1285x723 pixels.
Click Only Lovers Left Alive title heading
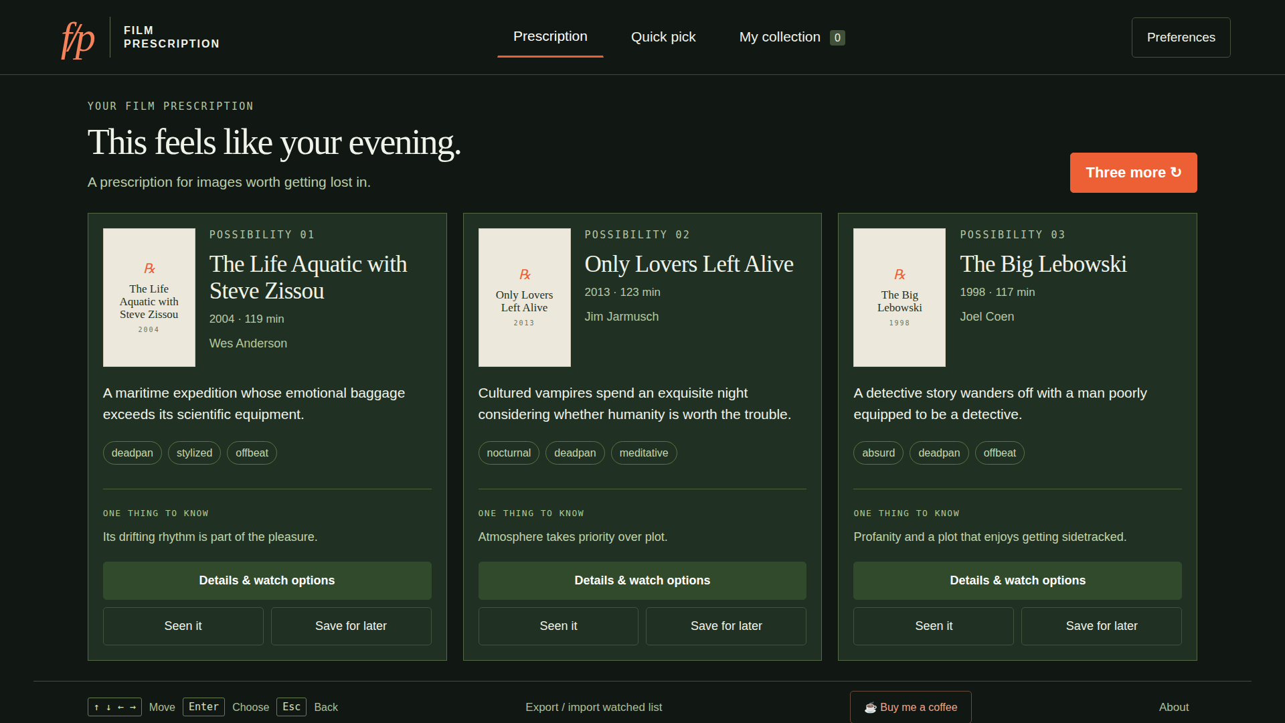689,264
